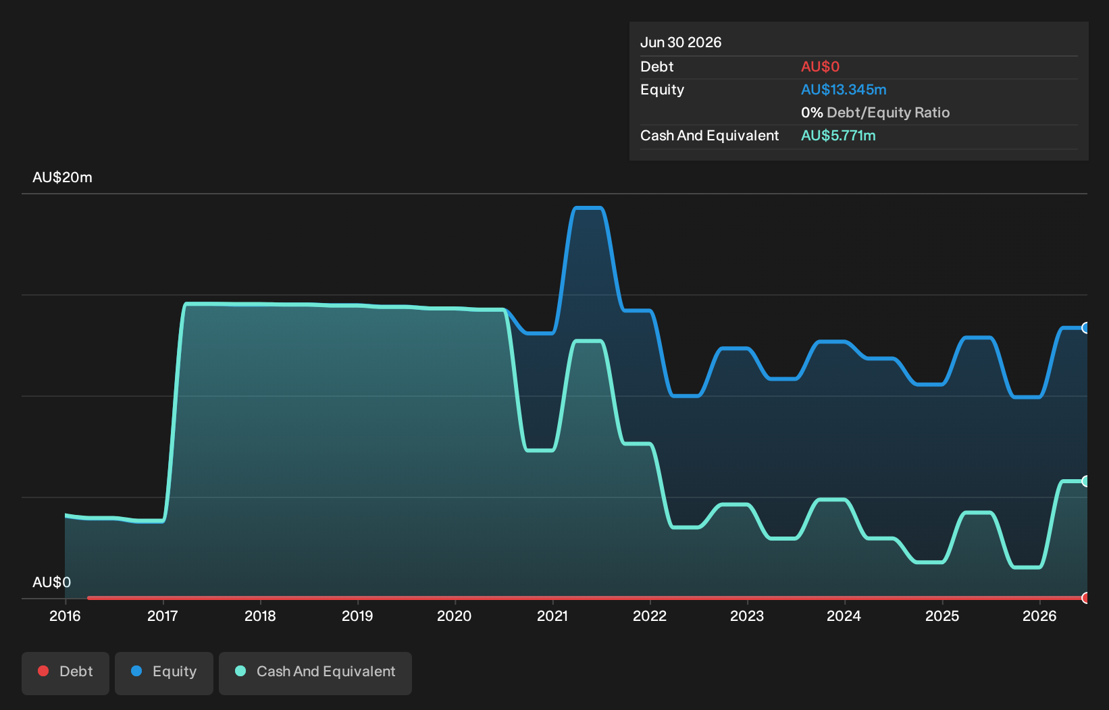Click the teal Cash endpoint marker
This screenshot has width=1109, height=710.
[1086, 481]
